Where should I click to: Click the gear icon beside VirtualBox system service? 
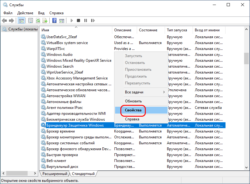(43, 43)
